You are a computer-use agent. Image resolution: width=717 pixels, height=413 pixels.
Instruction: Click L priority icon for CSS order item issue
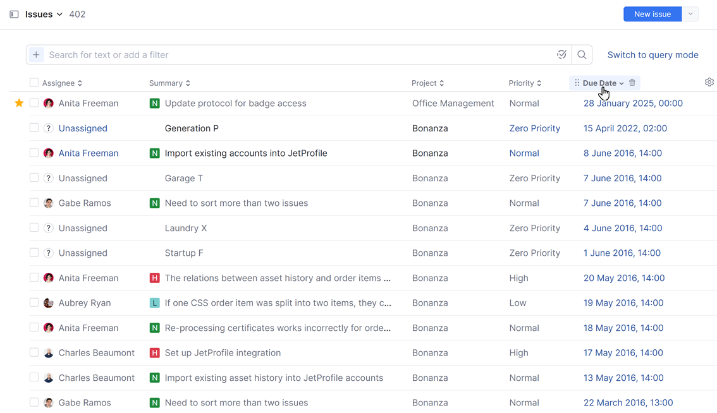click(x=154, y=303)
